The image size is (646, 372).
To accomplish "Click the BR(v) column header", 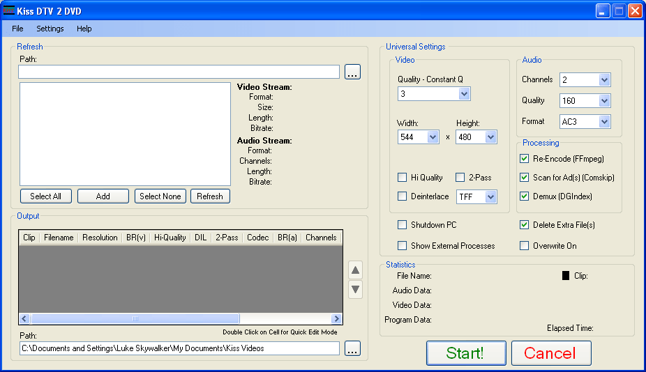I will [136, 238].
